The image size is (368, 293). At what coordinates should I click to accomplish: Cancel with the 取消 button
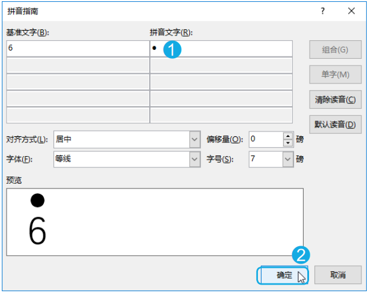click(x=338, y=275)
